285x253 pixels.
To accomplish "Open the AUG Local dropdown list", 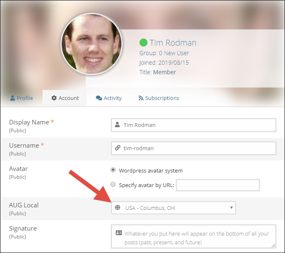I will 174,208.
